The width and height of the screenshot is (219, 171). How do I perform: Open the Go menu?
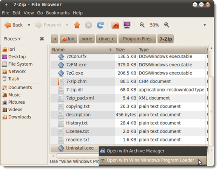[x=40, y=13]
